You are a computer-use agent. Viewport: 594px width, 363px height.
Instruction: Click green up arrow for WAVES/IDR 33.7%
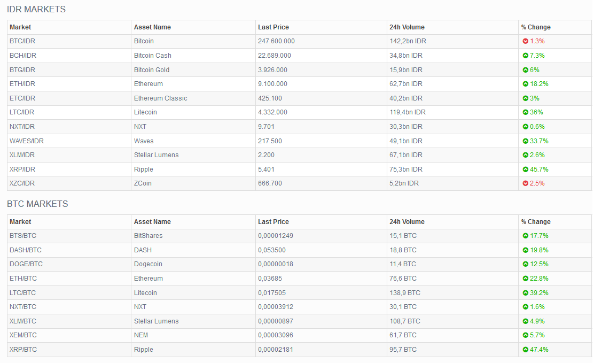(525, 141)
